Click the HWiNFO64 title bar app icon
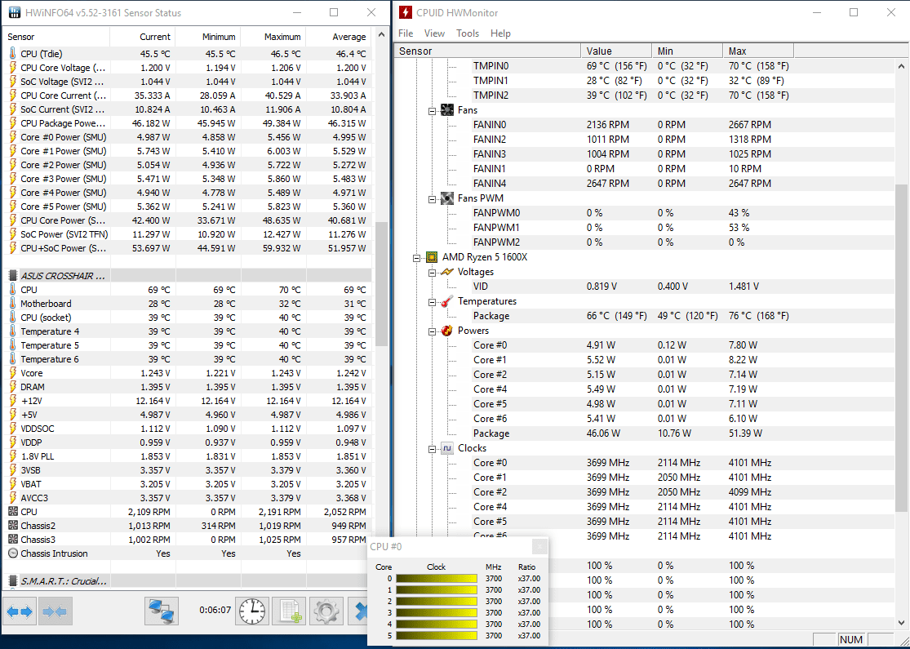Image resolution: width=910 pixels, height=649 pixels. click(x=15, y=12)
